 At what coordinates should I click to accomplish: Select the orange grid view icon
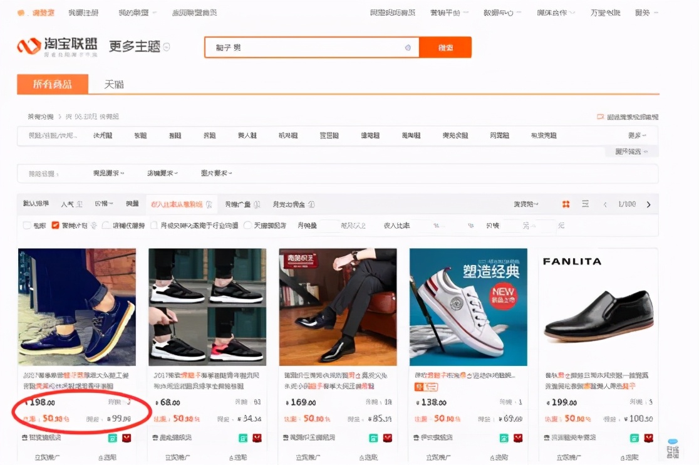coord(566,204)
